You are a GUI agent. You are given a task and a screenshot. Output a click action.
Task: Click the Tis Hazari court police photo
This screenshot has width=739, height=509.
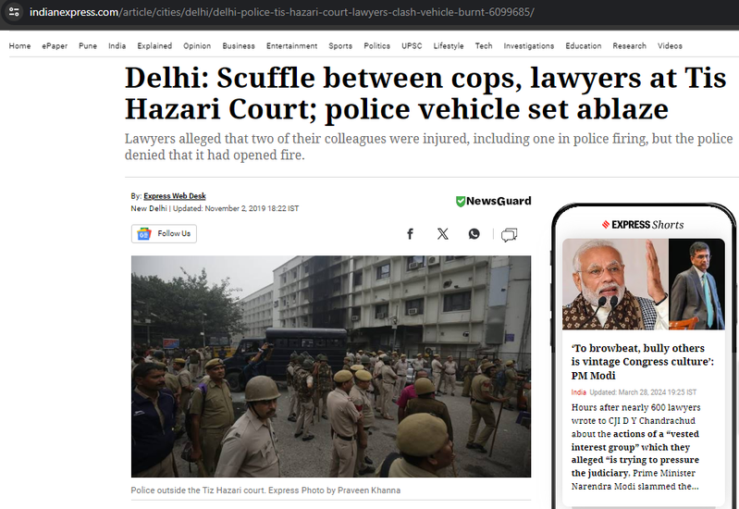(331, 366)
